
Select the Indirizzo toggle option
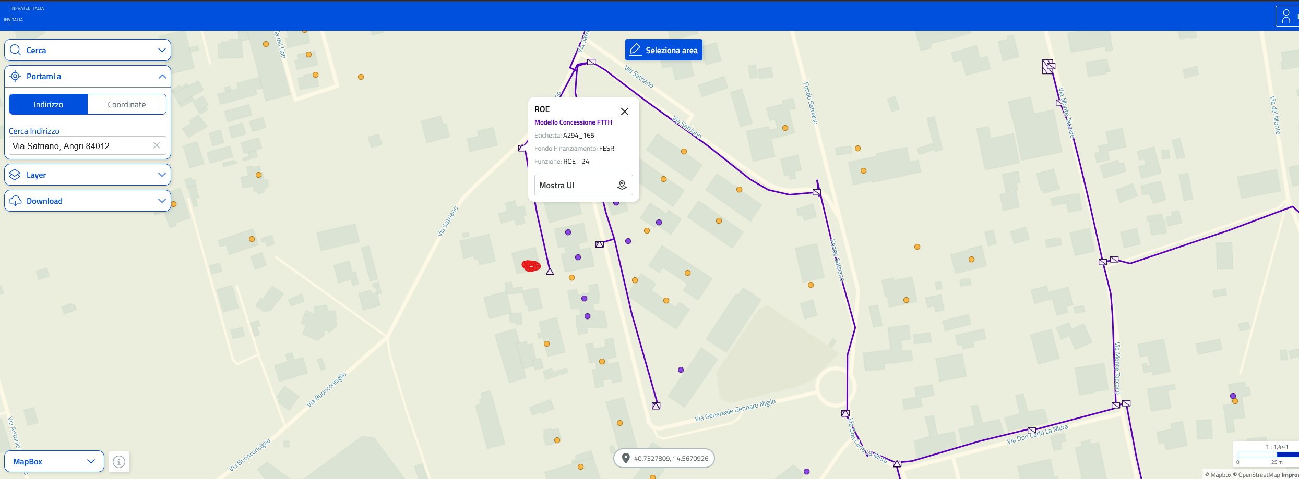[49, 105]
